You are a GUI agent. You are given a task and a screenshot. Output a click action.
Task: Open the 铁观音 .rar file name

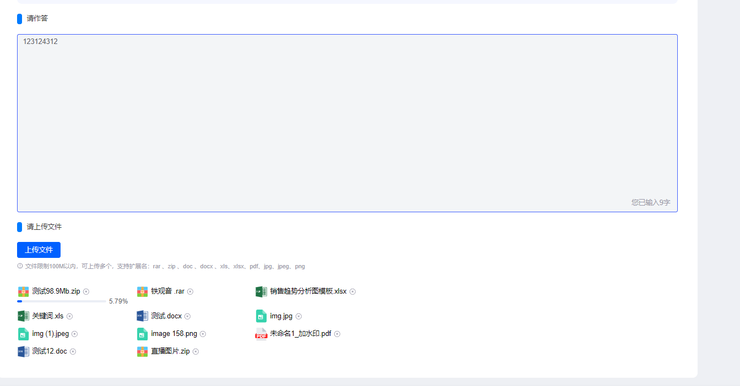pos(168,291)
